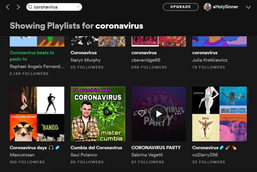Expand the account dropdown chevron
This screenshot has height=172, width=257.
pyautogui.click(x=248, y=7)
